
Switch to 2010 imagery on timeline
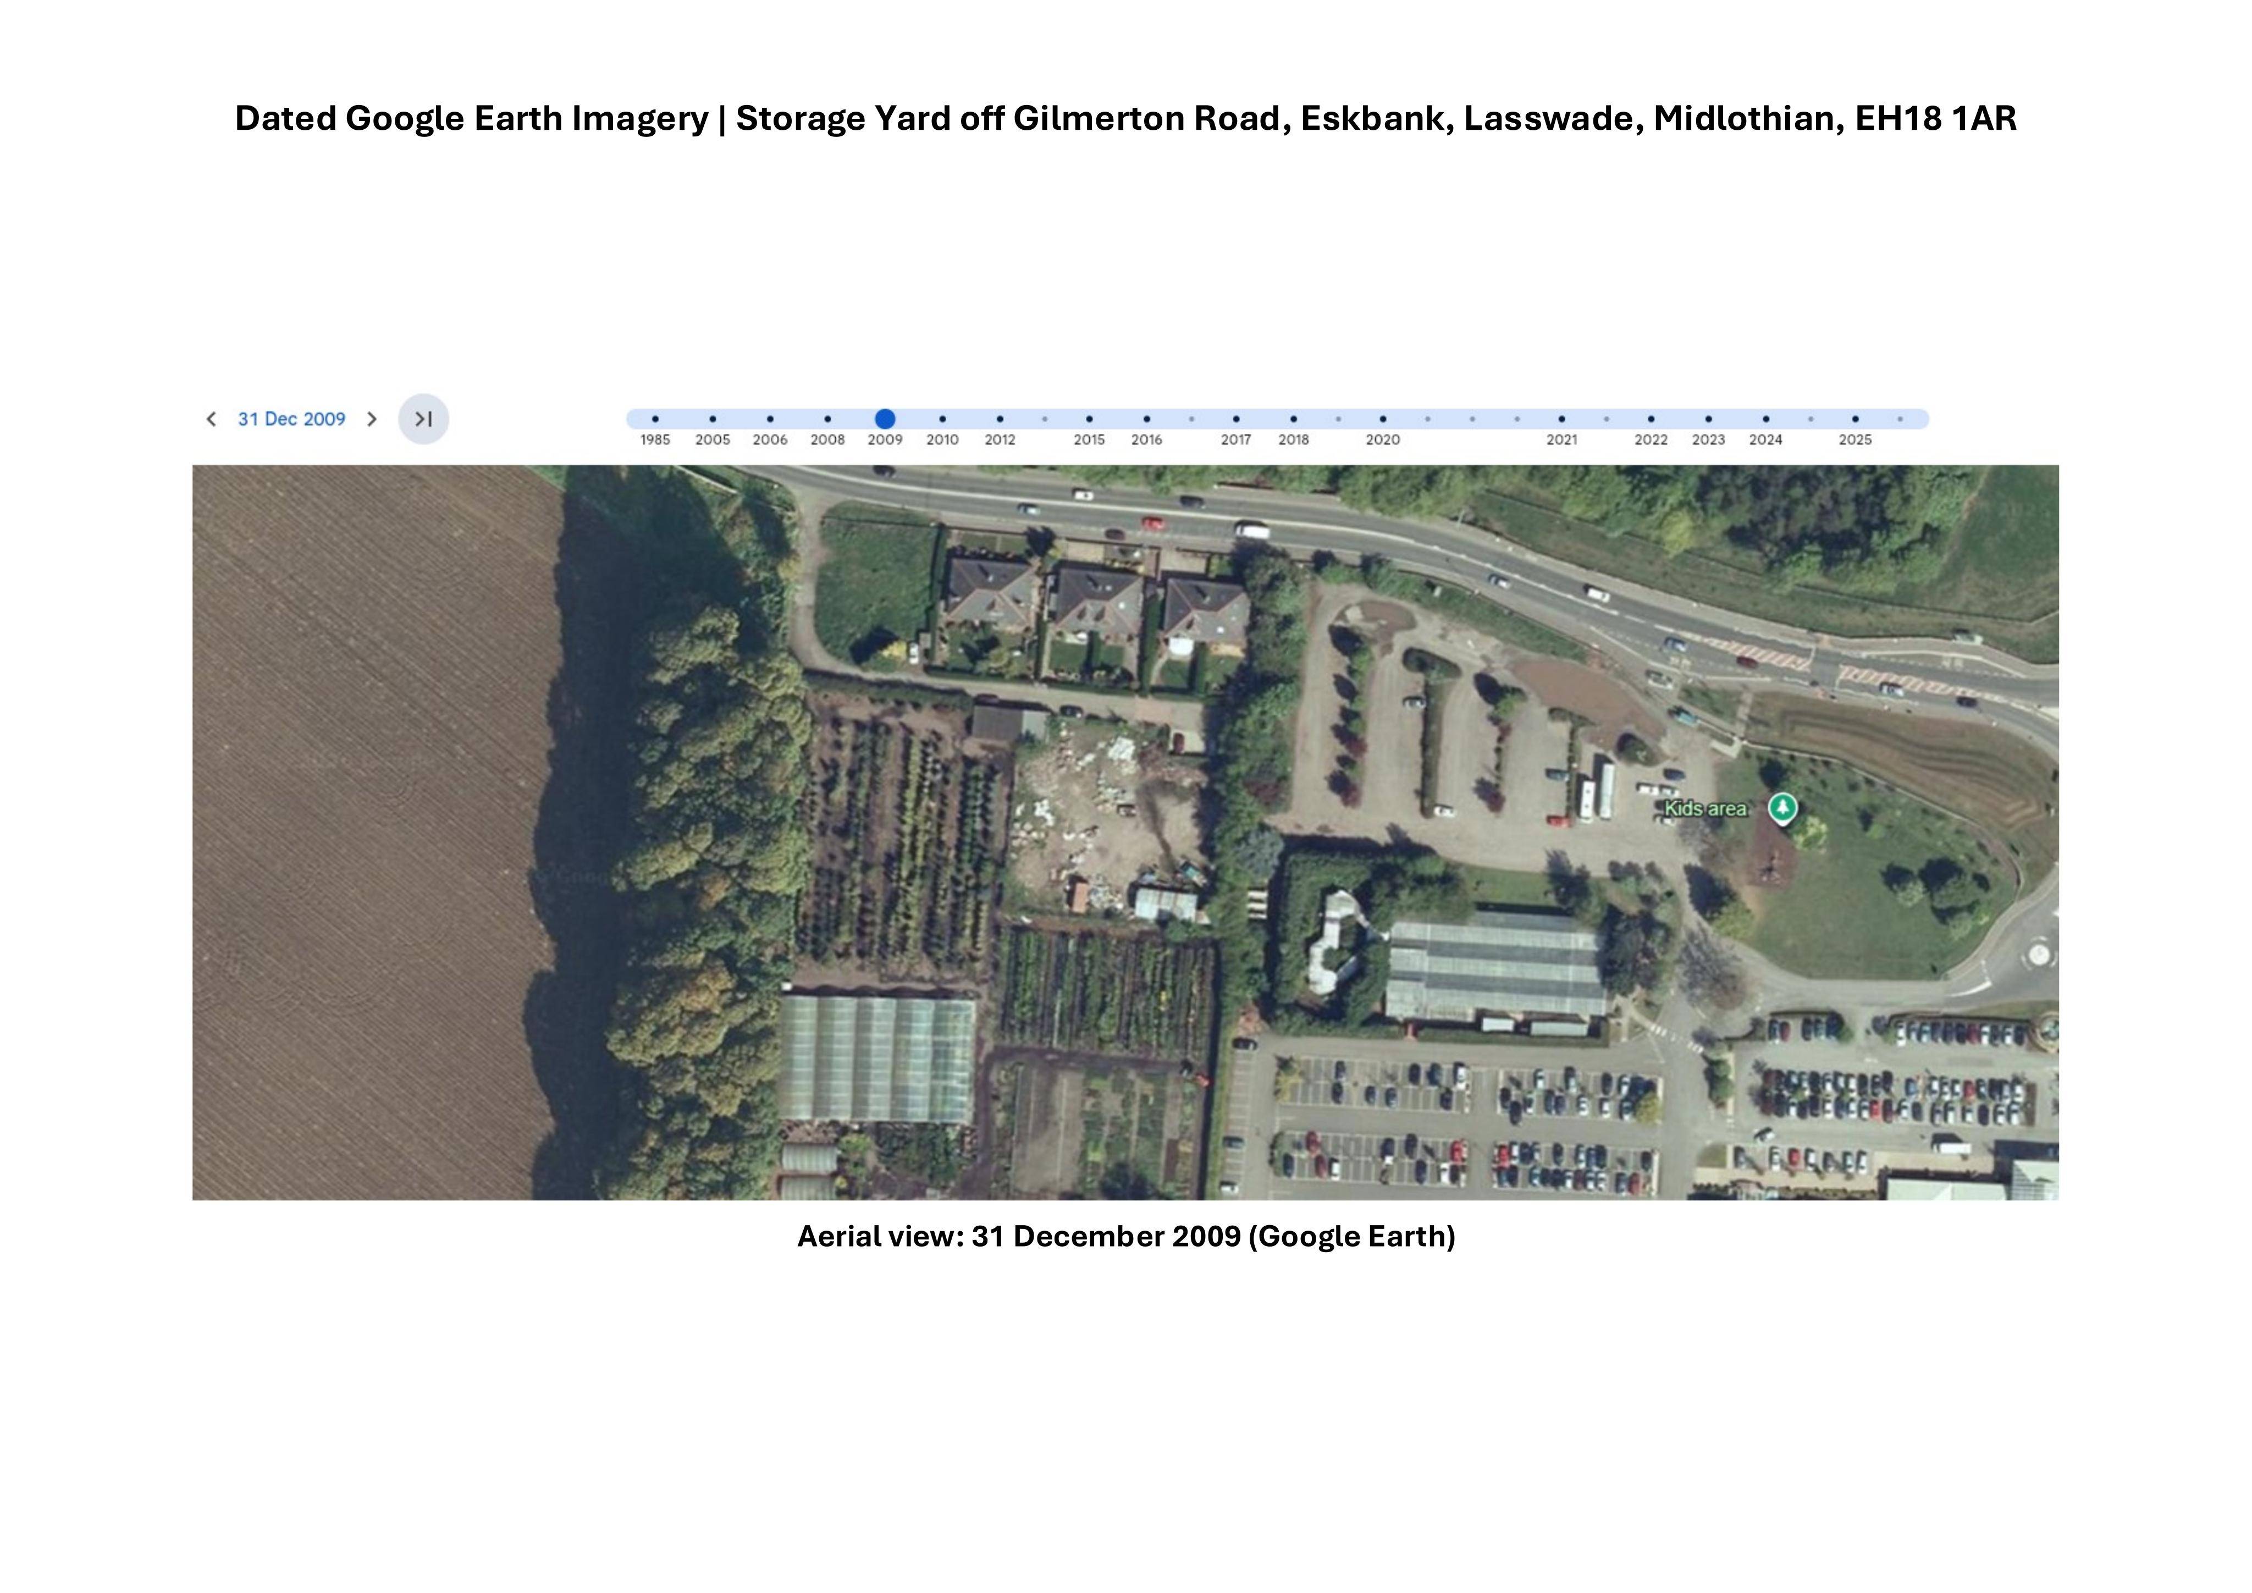pyautogui.click(x=942, y=419)
